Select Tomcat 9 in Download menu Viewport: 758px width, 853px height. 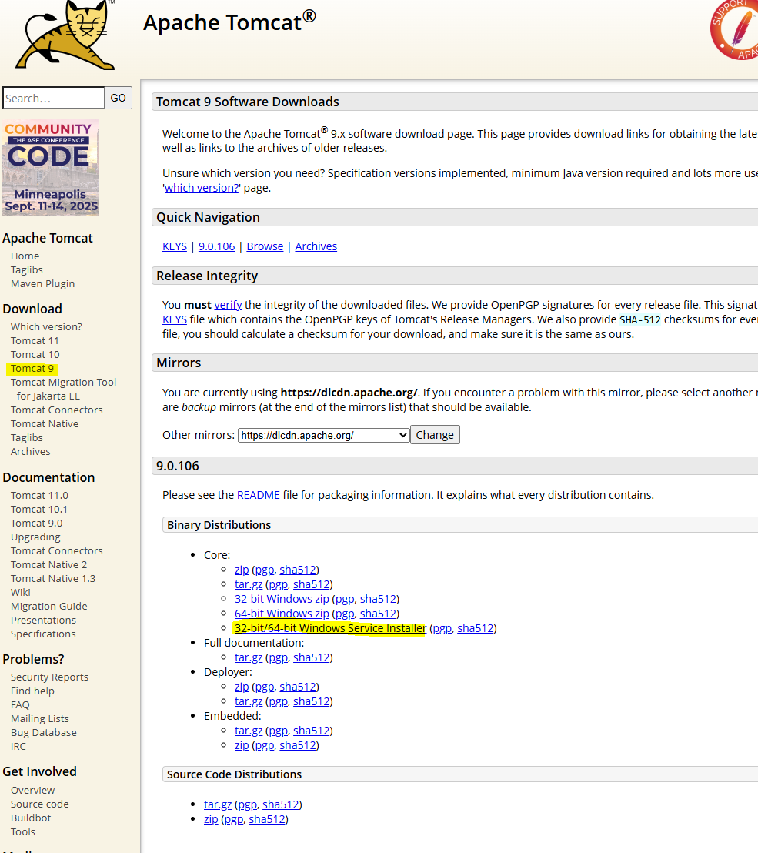pos(32,368)
